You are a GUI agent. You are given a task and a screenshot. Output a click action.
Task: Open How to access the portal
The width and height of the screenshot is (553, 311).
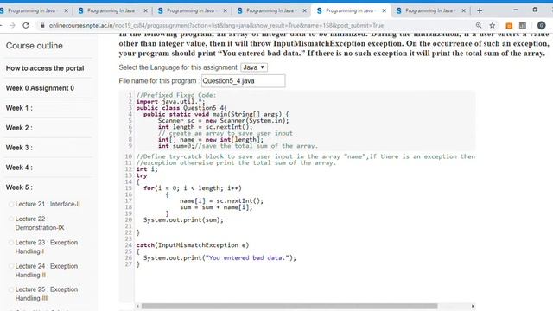[x=45, y=68]
